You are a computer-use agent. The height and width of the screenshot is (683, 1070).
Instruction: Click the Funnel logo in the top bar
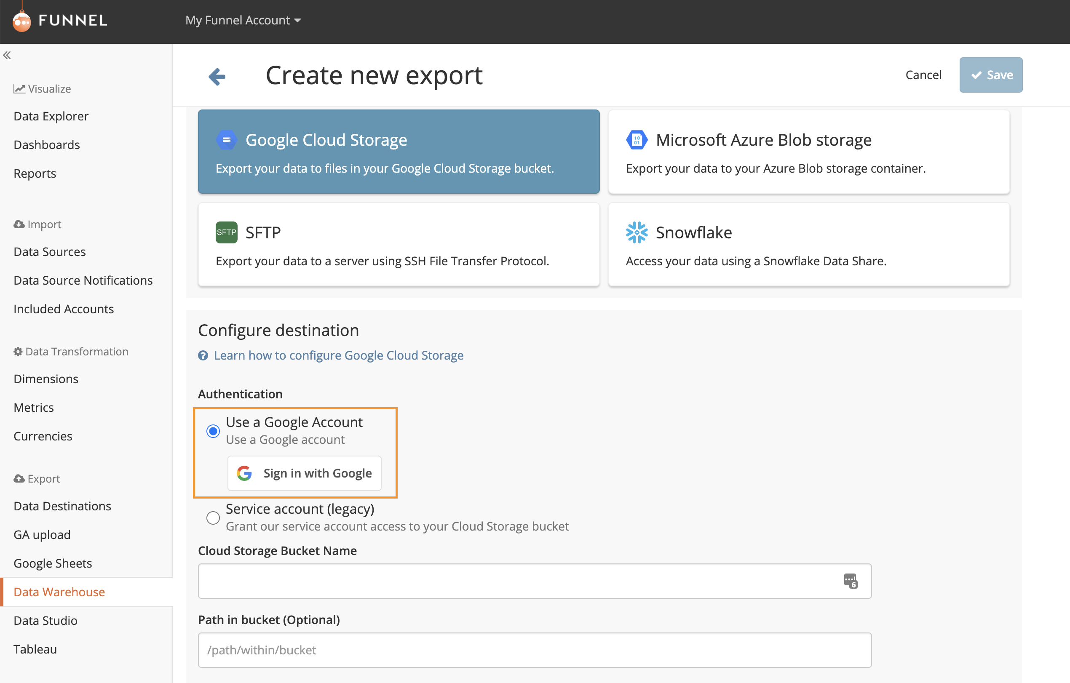[x=58, y=20]
